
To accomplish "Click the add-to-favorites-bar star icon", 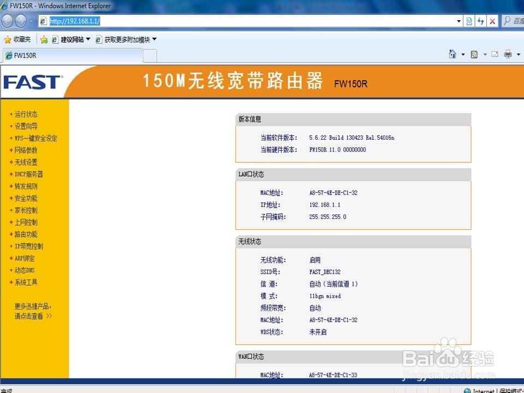I will [44, 40].
